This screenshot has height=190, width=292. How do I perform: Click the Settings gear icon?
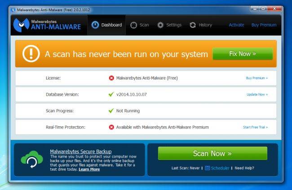tap(160, 25)
